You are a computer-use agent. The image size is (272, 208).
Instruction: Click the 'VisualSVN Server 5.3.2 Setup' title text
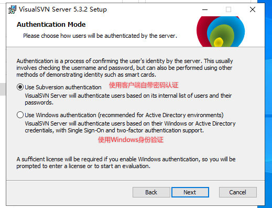coord(63,9)
